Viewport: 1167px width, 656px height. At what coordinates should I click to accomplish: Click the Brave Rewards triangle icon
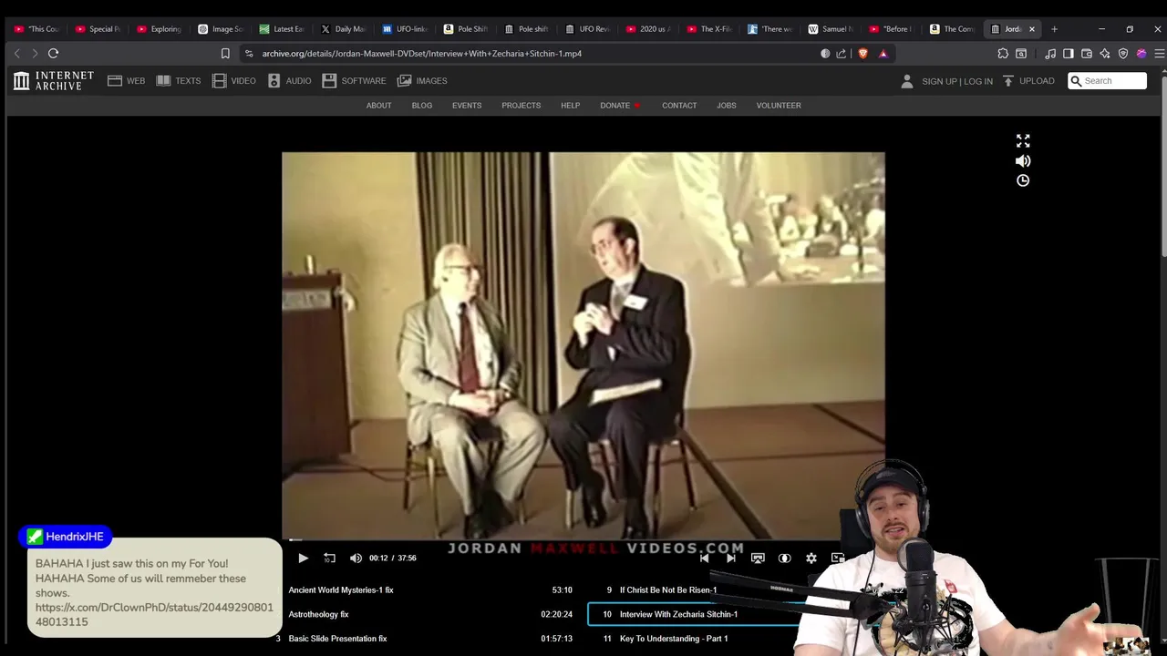[883, 54]
